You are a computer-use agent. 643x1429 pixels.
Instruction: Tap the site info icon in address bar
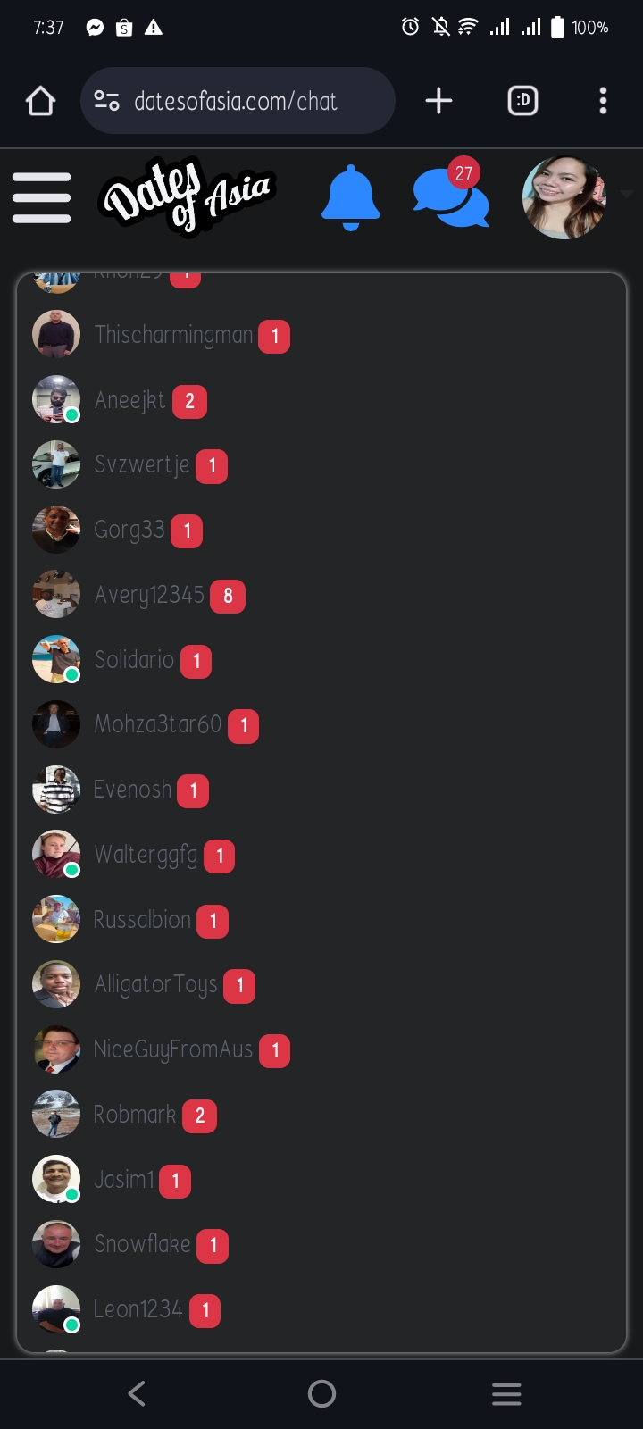[x=107, y=101]
